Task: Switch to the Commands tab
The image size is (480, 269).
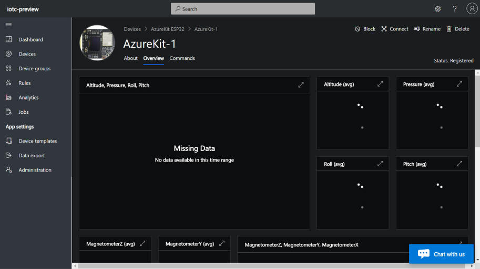Action: click(x=182, y=58)
